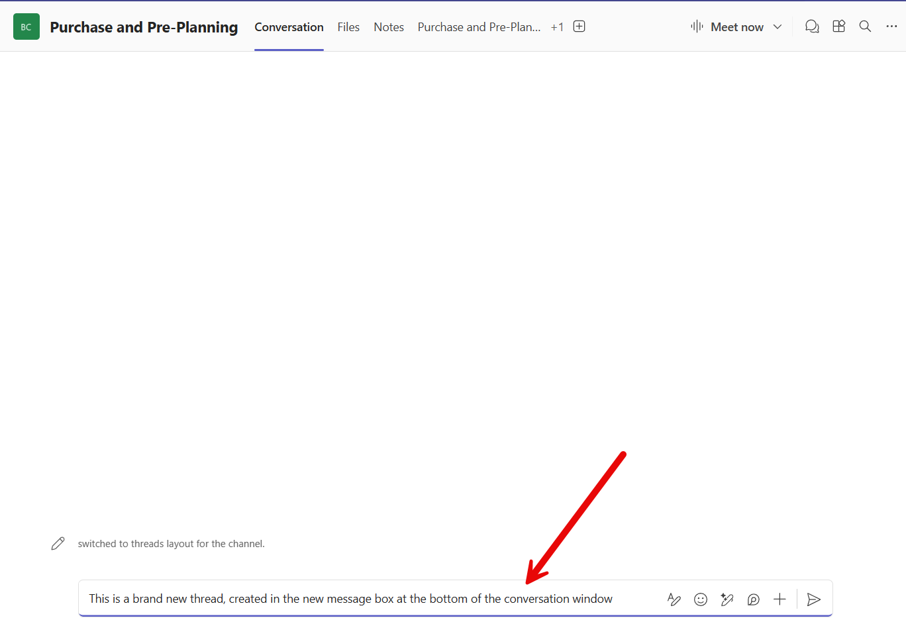Open Copilot rewrite in the compose box
Image resolution: width=906 pixels, height=620 pixels.
click(727, 599)
